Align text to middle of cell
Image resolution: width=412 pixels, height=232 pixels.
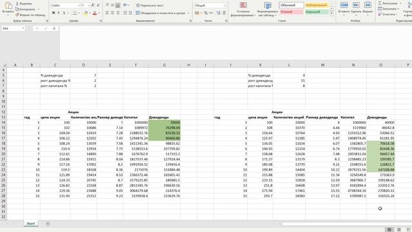[113, 5]
